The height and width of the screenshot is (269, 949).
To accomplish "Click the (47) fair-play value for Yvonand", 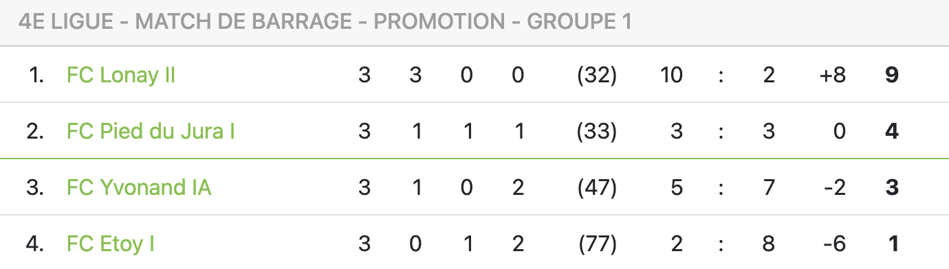I will tap(597, 187).
